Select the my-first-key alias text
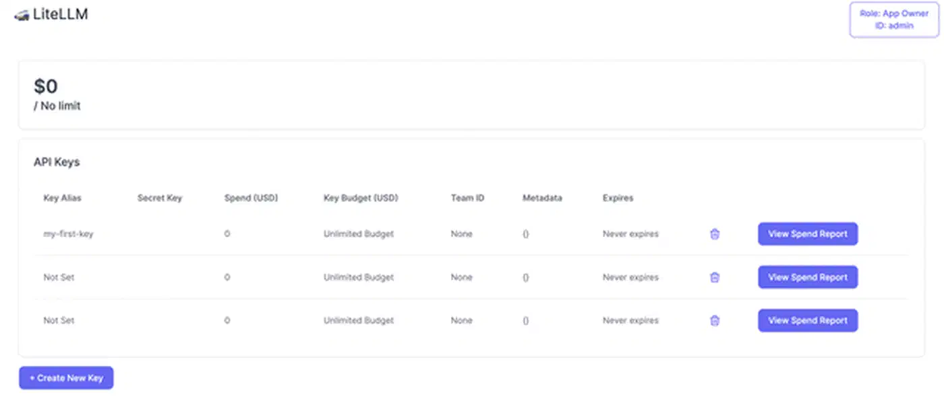 68,234
